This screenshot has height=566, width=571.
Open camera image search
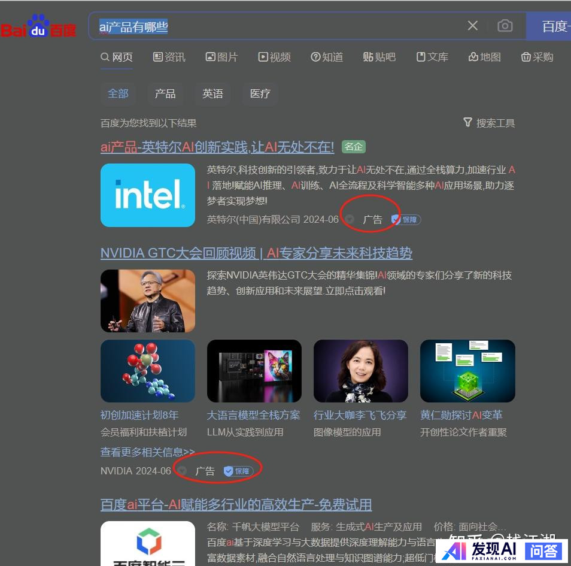pos(505,26)
